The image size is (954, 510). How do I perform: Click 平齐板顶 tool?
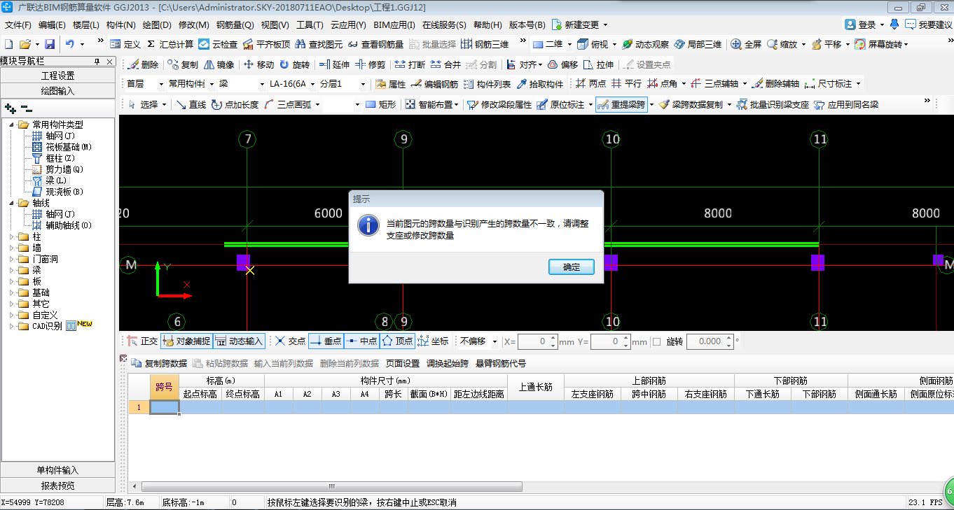click(266, 44)
